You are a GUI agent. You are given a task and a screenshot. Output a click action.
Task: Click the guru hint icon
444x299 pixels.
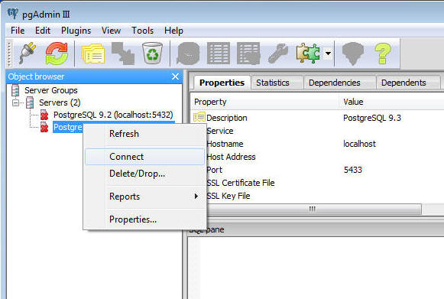pos(352,54)
